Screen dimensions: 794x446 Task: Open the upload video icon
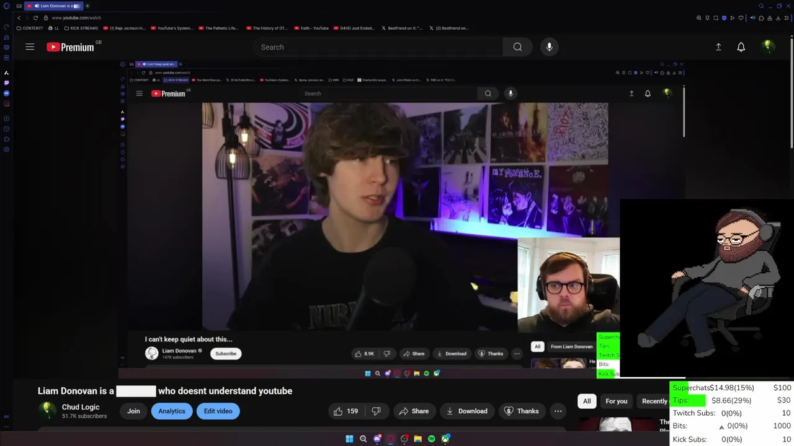tap(718, 47)
